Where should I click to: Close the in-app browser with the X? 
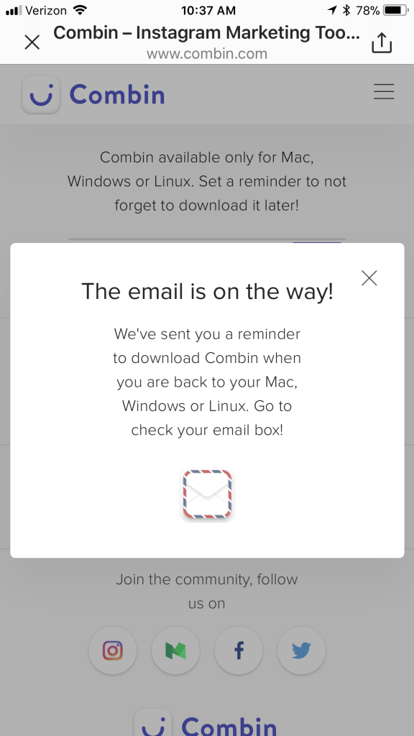[32, 42]
